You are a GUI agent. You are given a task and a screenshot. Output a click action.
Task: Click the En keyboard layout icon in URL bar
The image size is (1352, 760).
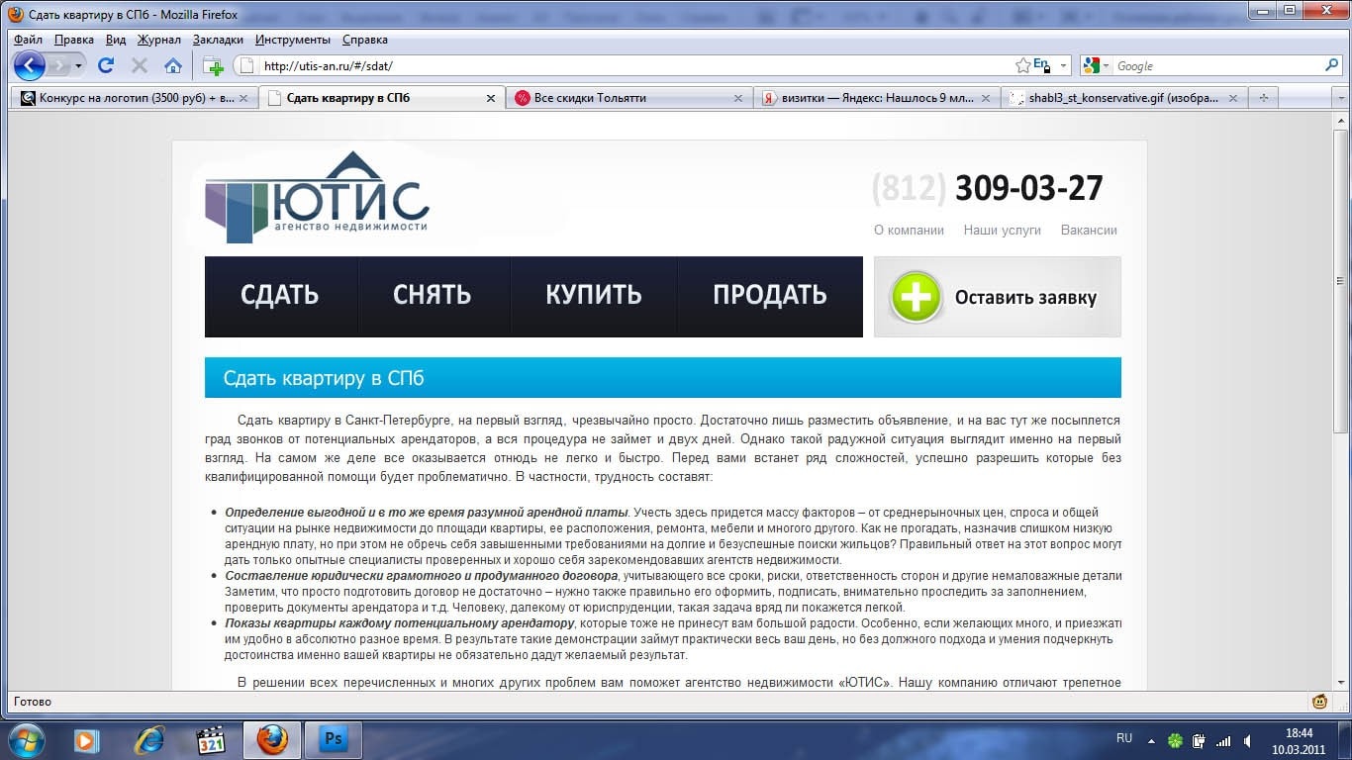click(x=1040, y=65)
